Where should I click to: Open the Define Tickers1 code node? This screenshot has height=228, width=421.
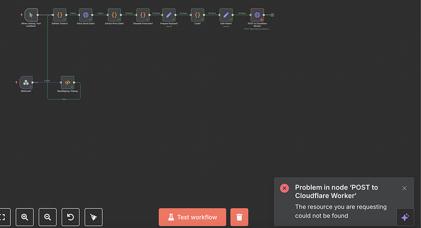pos(60,15)
